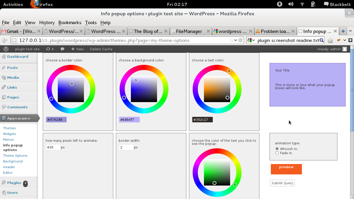354x199 pixels.
Task: Click the border color hex swatch #9792d8
Action: click(x=56, y=119)
